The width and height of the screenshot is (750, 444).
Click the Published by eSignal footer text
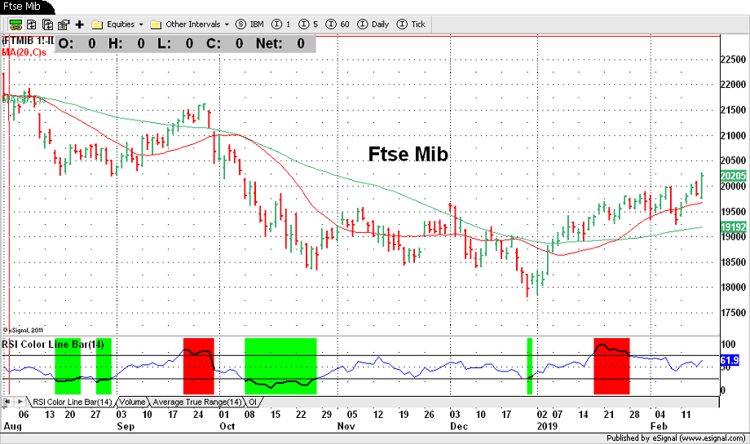click(x=676, y=437)
